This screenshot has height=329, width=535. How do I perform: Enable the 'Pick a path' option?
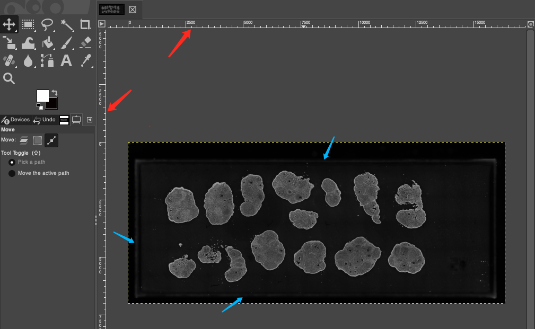point(12,162)
